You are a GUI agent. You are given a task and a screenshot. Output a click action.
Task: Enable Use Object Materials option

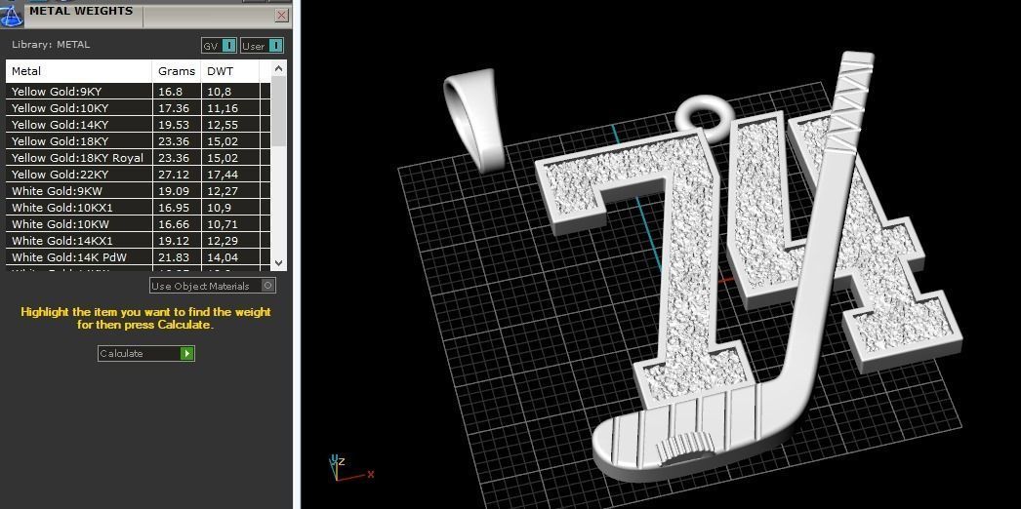pos(213,286)
